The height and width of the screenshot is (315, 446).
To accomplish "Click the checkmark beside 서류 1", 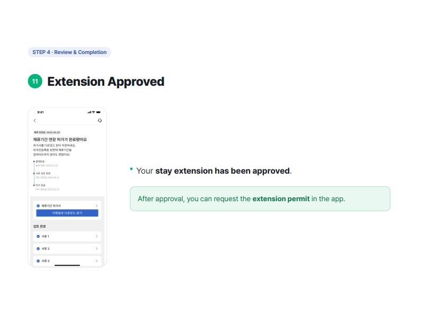I will 38,236.
